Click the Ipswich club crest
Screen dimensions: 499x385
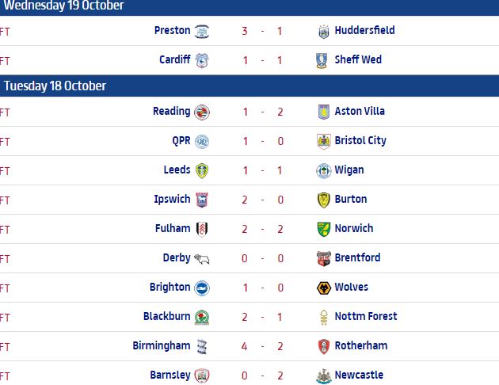click(x=202, y=200)
